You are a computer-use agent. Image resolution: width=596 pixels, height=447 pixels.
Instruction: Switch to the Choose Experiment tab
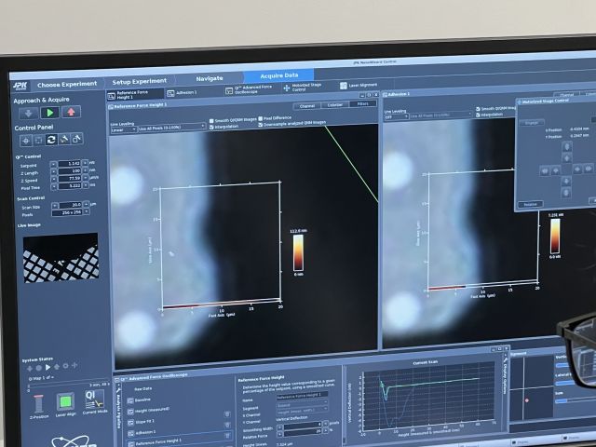[x=67, y=85]
